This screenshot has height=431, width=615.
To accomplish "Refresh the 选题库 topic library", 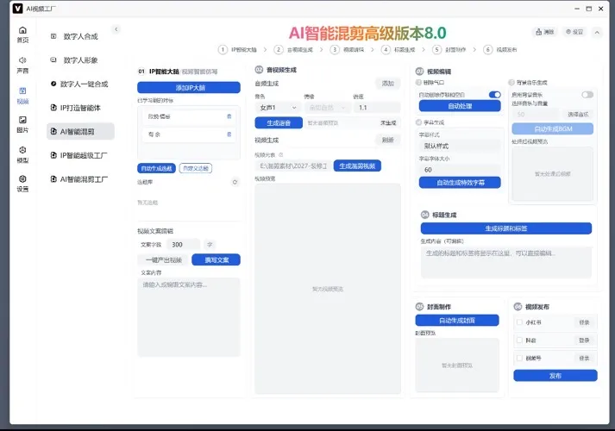I will pyautogui.click(x=235, y=182).
